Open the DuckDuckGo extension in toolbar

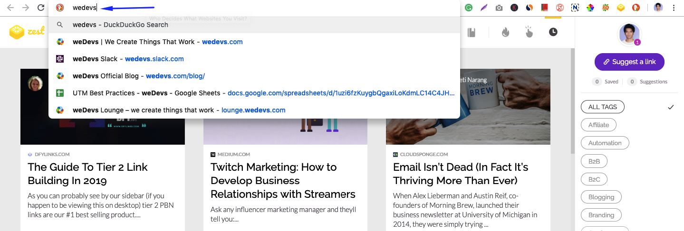click(x=636, y=8)
